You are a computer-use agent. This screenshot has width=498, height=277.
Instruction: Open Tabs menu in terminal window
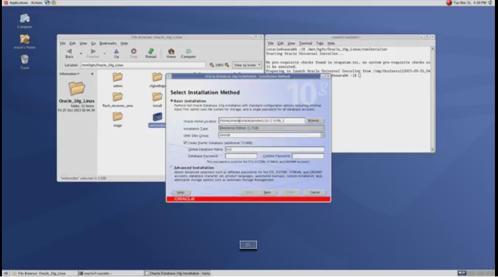coord(319,44)
